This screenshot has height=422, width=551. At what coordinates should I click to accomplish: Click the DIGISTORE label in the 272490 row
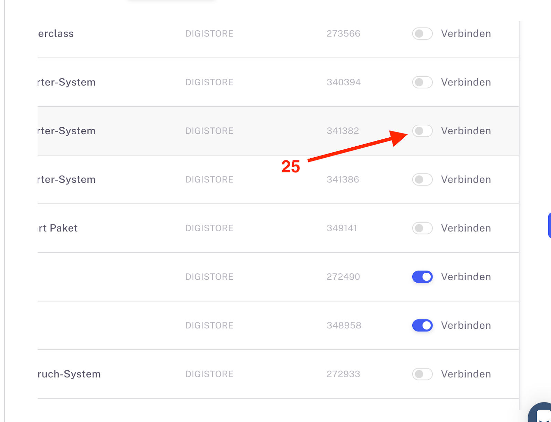[x=209, y=277]
